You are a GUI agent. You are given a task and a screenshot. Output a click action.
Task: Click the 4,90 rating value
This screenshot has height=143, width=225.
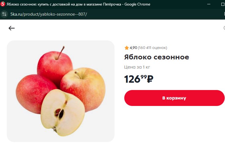pos(133,48)
